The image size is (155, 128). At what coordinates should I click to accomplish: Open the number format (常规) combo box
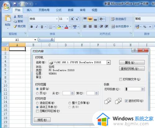coord(145,19)
